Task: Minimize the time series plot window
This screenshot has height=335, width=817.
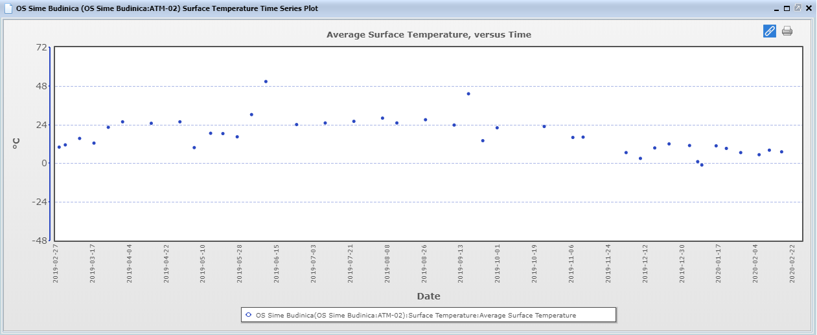Action: pyautogui.click(x=776, y=8)
